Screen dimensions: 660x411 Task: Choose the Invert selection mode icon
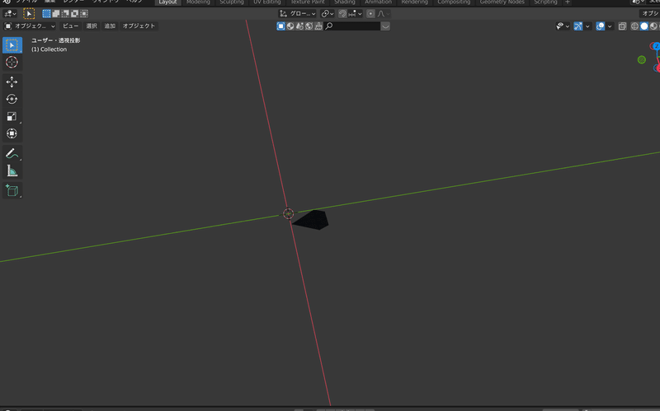tap(74, 14)
